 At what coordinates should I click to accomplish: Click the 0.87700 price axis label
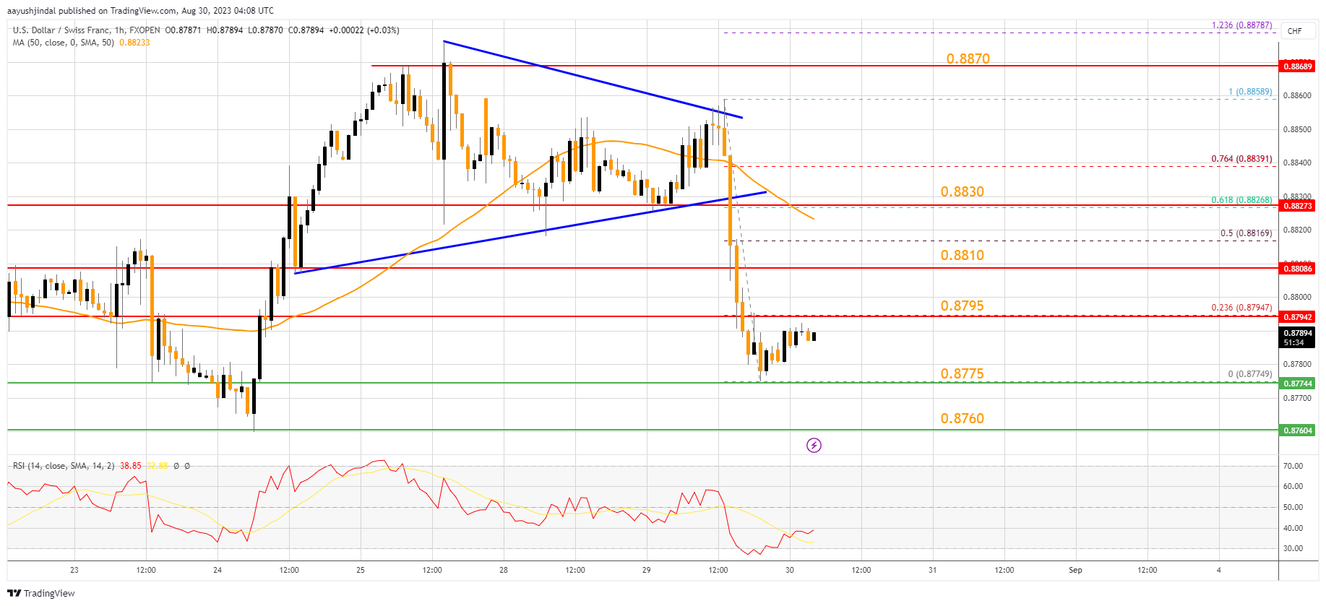point(1297,398)
